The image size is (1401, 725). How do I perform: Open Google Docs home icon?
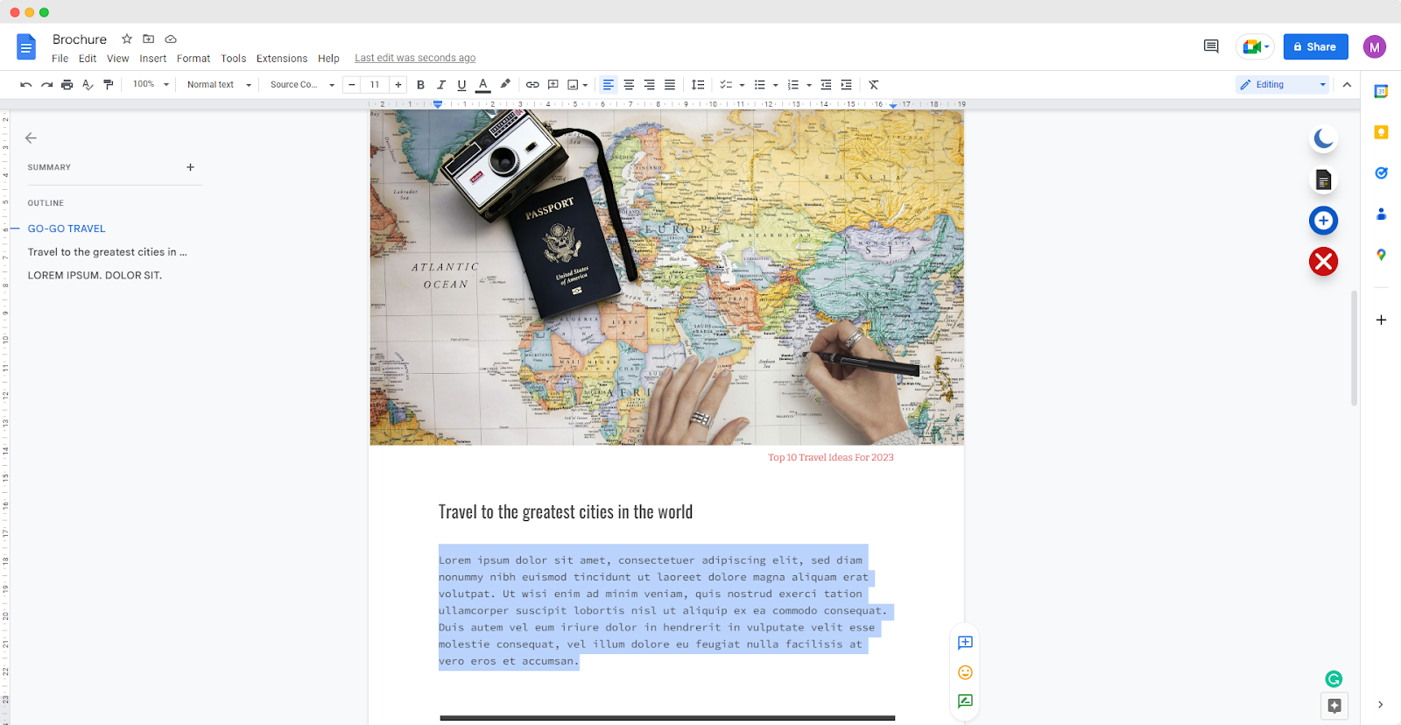tap(26, 47)
